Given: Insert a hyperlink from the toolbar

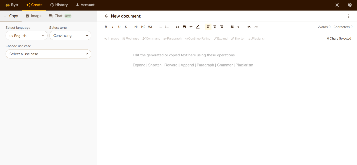Looking at the screenshot, I should pos(177,27).
